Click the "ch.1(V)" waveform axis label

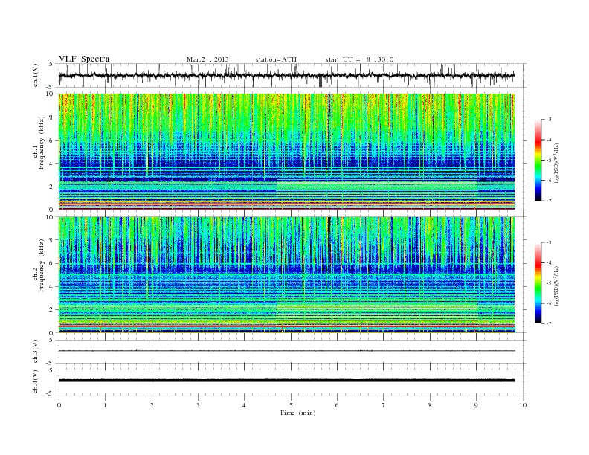36,75
